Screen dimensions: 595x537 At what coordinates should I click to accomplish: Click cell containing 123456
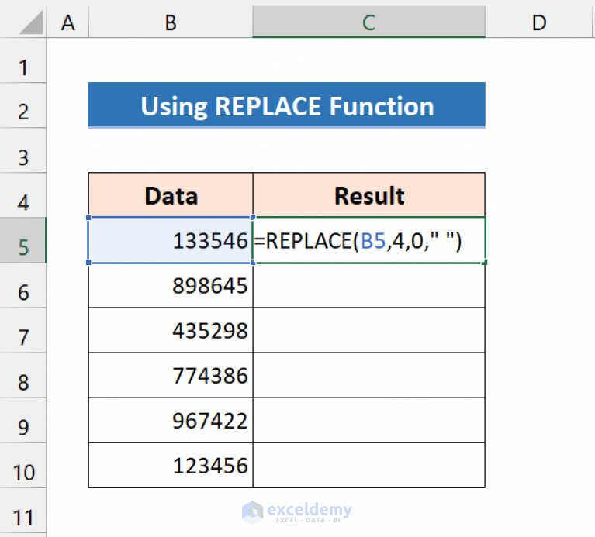171,465
